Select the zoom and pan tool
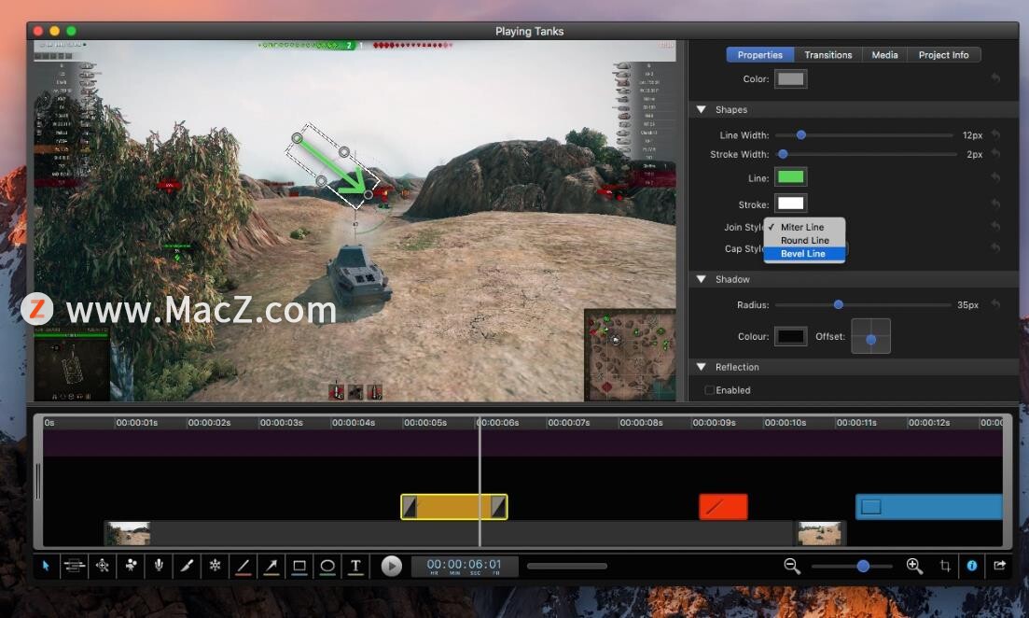This screenshot has height=618, width=1029. click(x=103, y=566)
